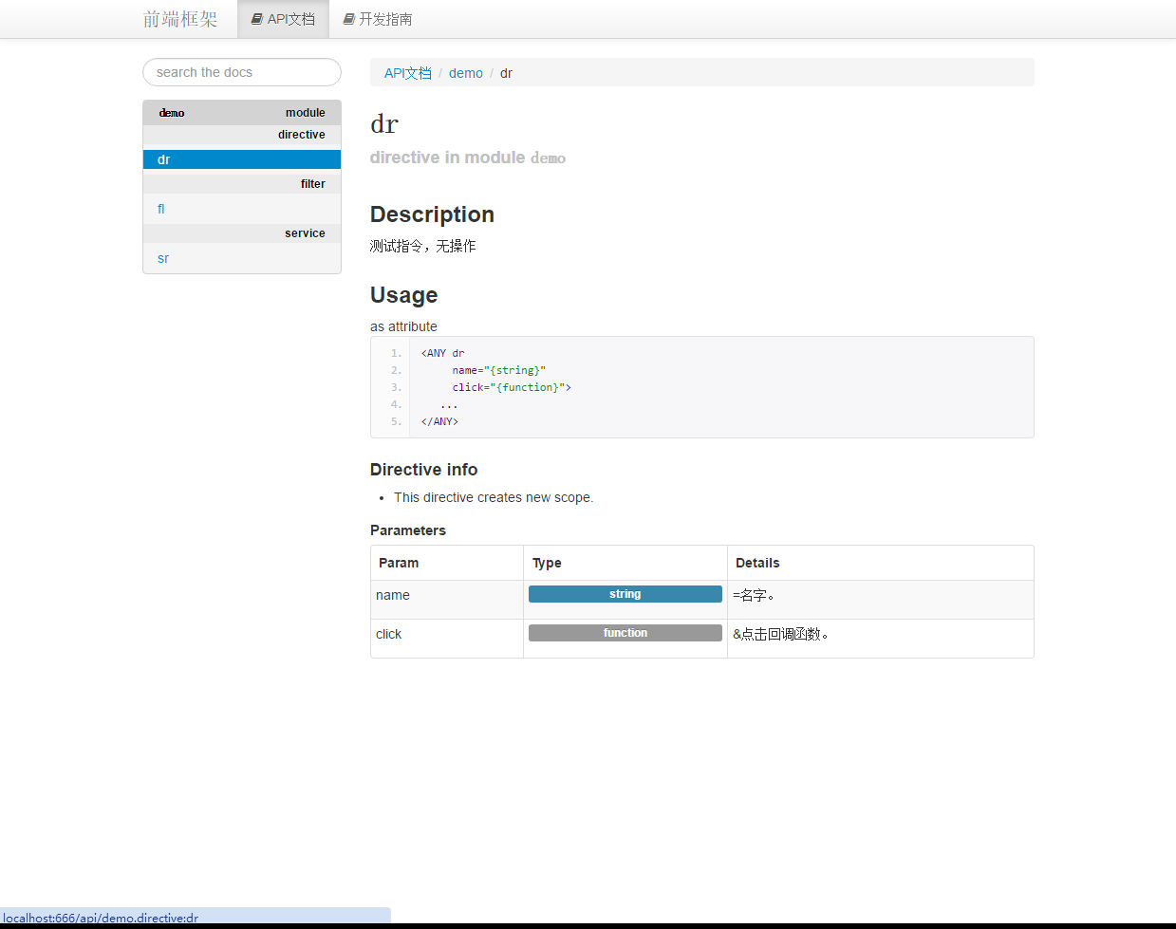Open the fl filter page

pos(160,209)
